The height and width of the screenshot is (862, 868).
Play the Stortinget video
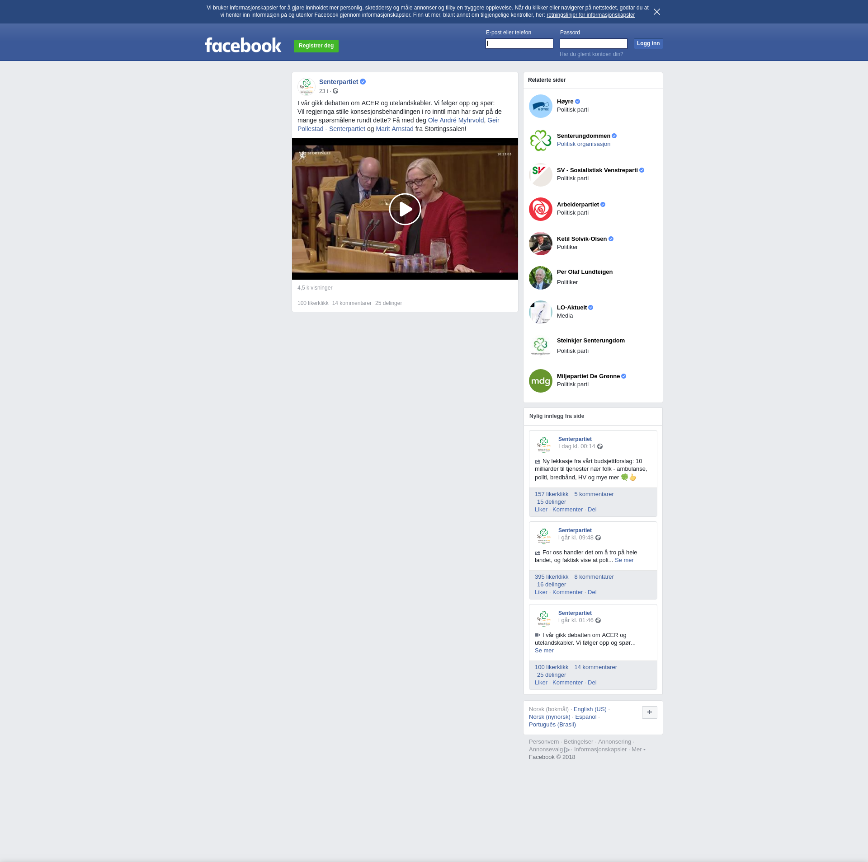click(x=405, y=209)
